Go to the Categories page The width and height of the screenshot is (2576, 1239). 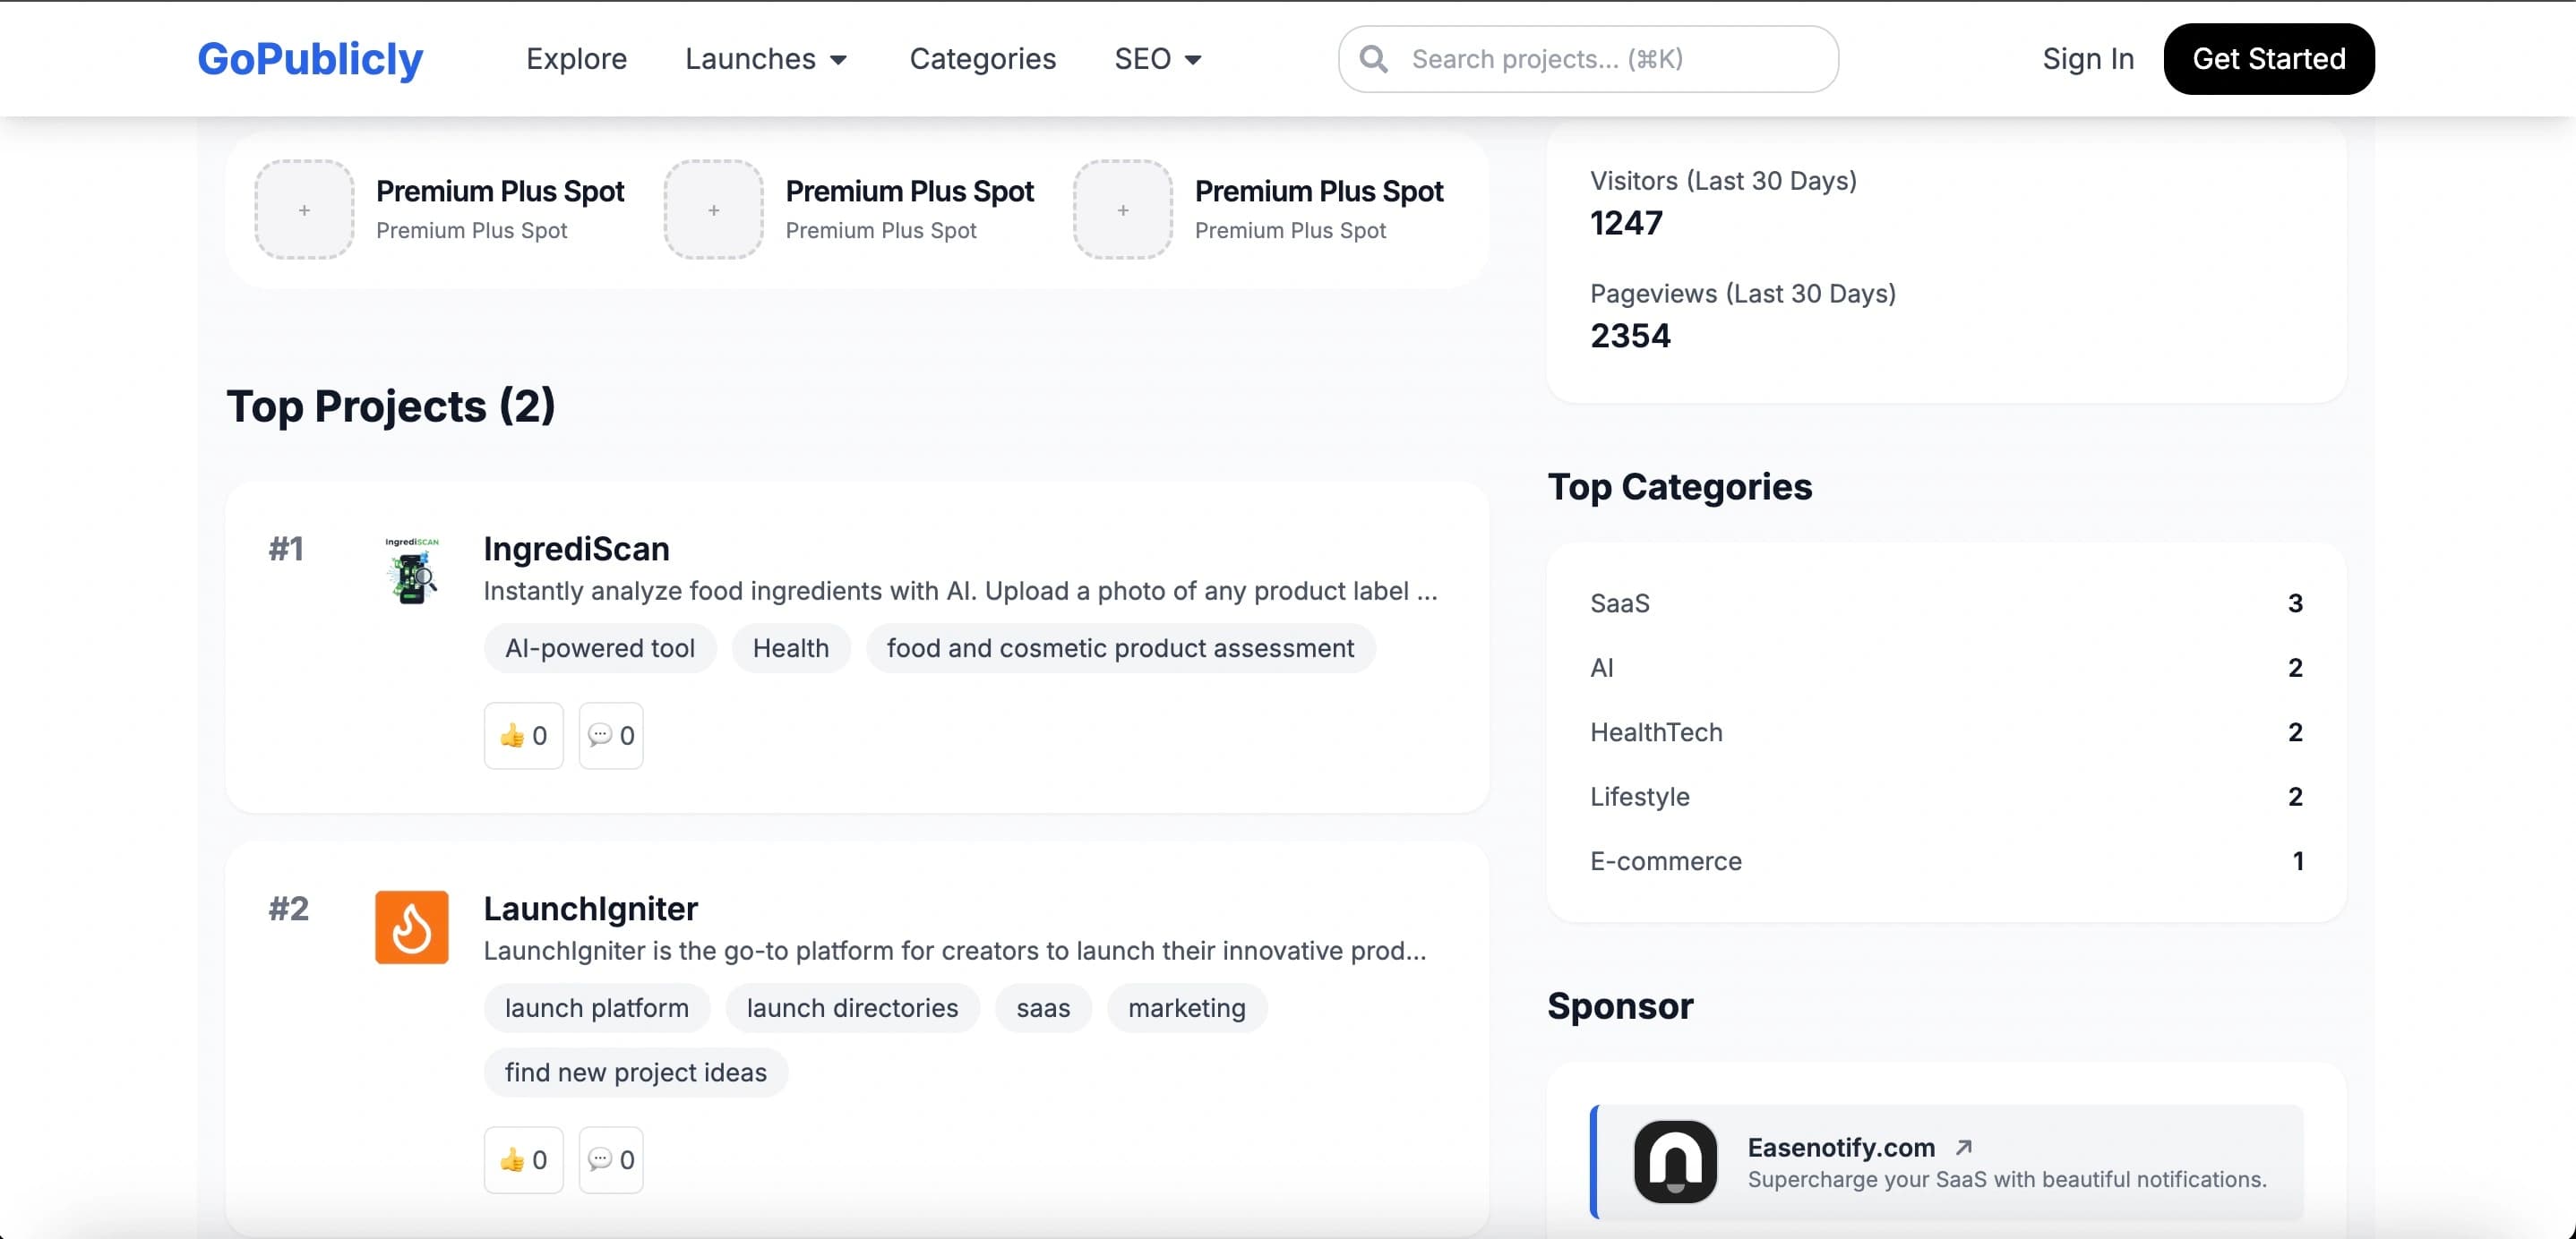982,59
